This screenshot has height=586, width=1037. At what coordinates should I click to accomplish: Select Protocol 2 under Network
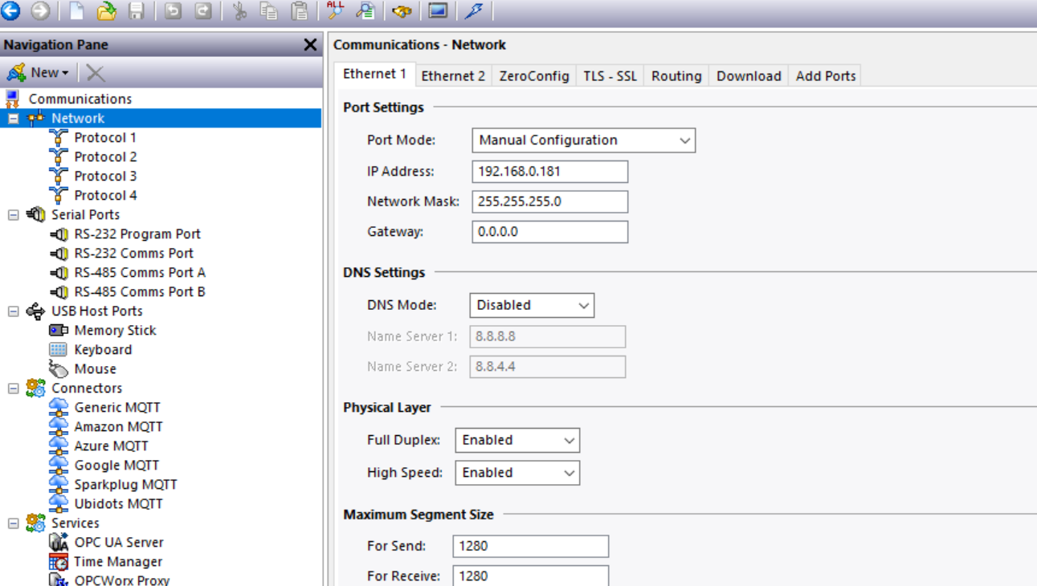(105, 157)
